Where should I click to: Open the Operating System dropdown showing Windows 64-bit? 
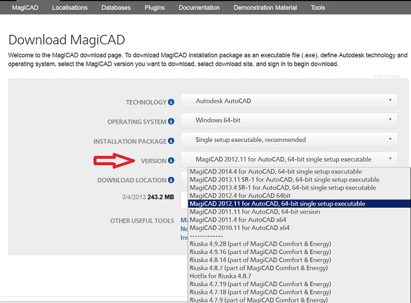pos(289,120)
